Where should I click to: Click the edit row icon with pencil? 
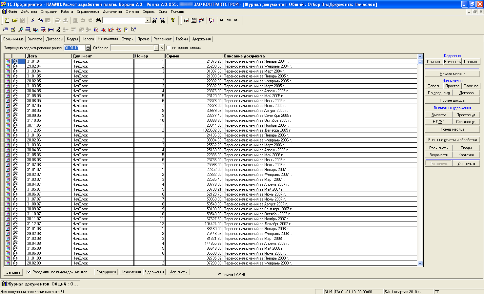pos(13,30)
